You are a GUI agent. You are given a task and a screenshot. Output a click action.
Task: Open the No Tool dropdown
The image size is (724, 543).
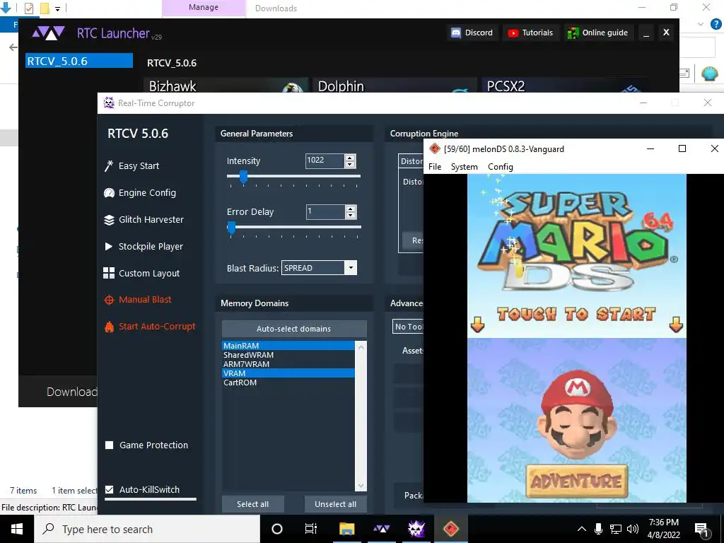click(408, 327)
